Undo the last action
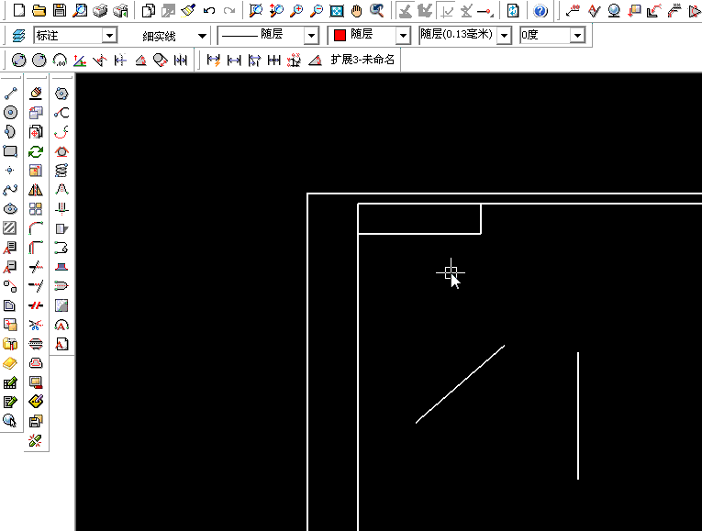The height and width of the screenshot is (531, 702). (x=209, y=10)
